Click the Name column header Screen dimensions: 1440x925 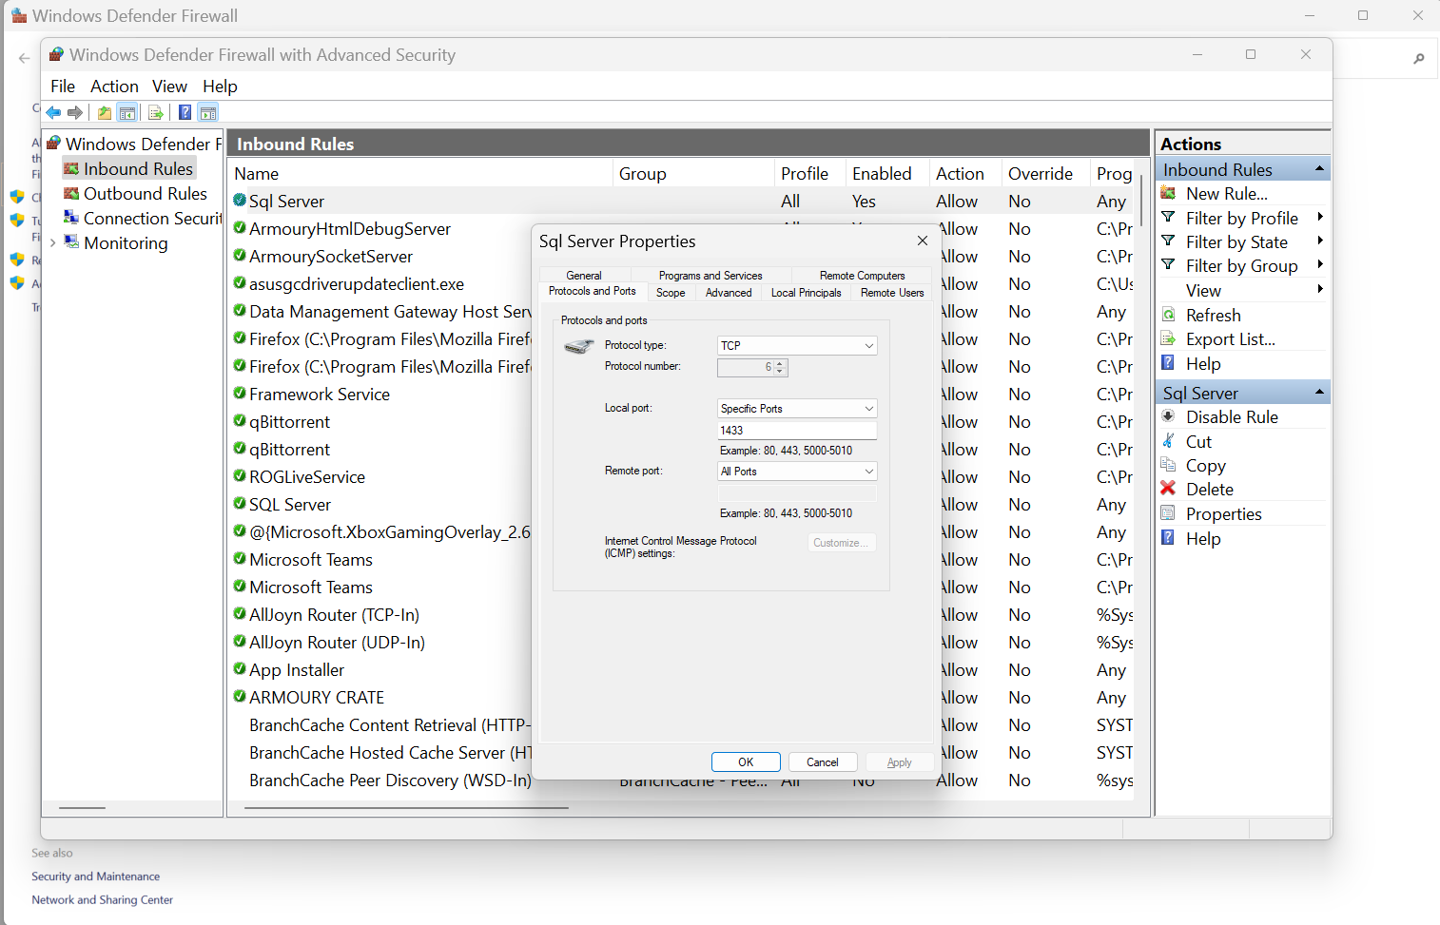[x=420, y=174]
